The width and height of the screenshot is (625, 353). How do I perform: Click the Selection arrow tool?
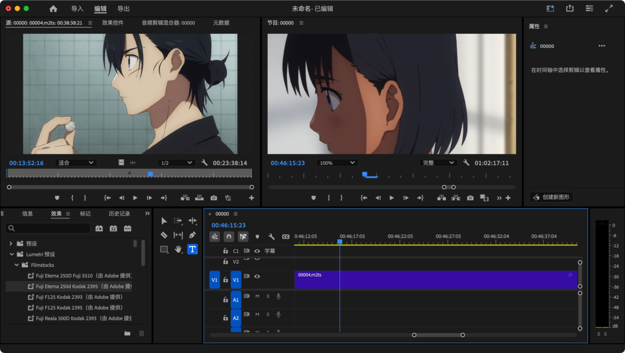pos(164,221)
